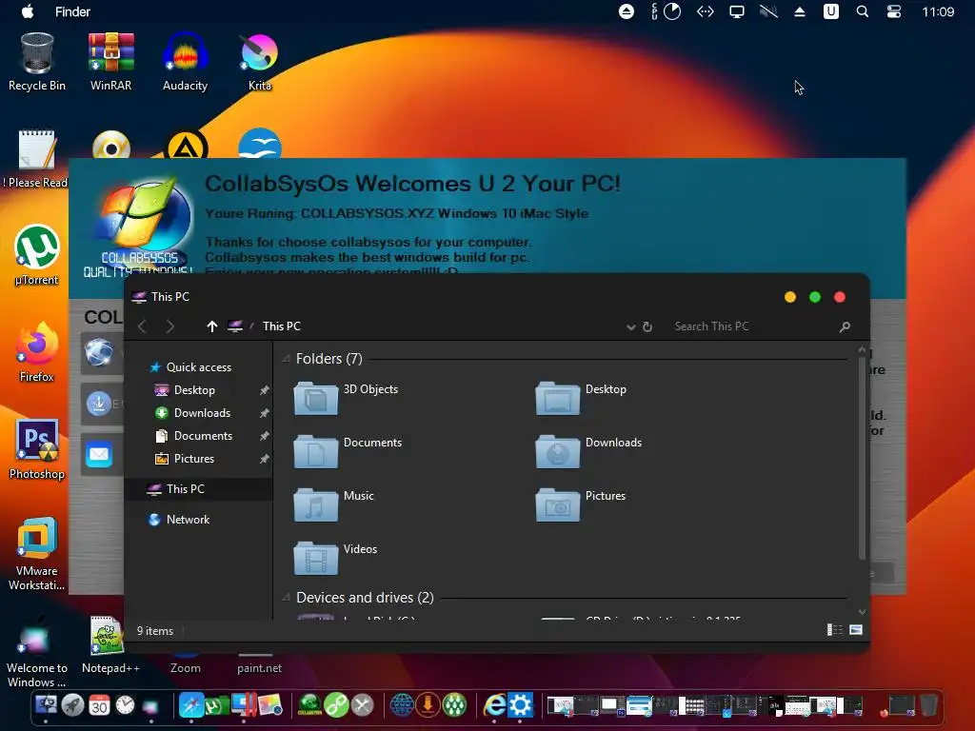Click the mail envelope icon in CollabSysOs window
The height and width of the screenshot is (731, 975).
[99, 454]
